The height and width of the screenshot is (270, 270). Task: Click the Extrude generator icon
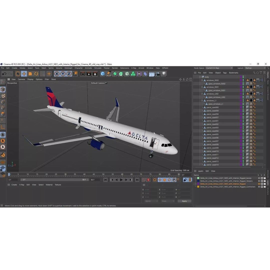coord(121,74)
